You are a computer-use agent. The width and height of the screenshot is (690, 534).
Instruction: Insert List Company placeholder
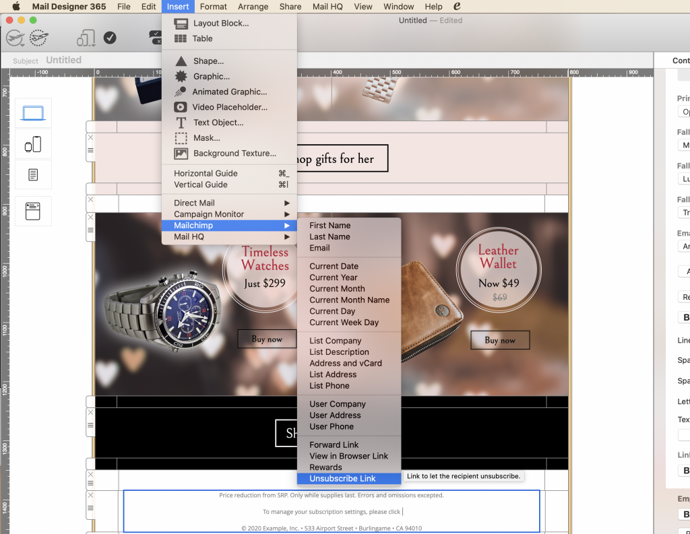coord(349,341)
